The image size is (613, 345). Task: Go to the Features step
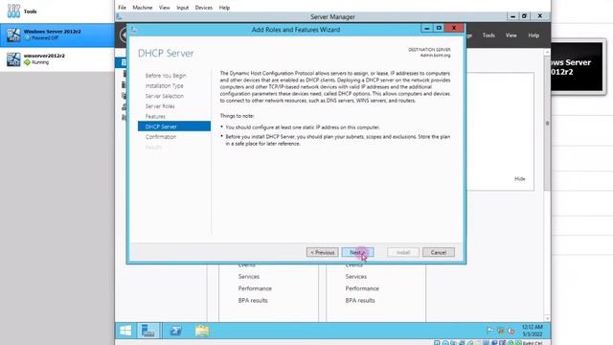pyautogui.click(x=155, y=116)
